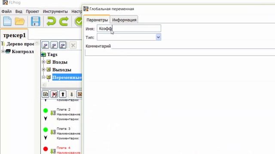Click the tag tree scroll left arrow
275x154 pixels.
[x=44, y=85]
